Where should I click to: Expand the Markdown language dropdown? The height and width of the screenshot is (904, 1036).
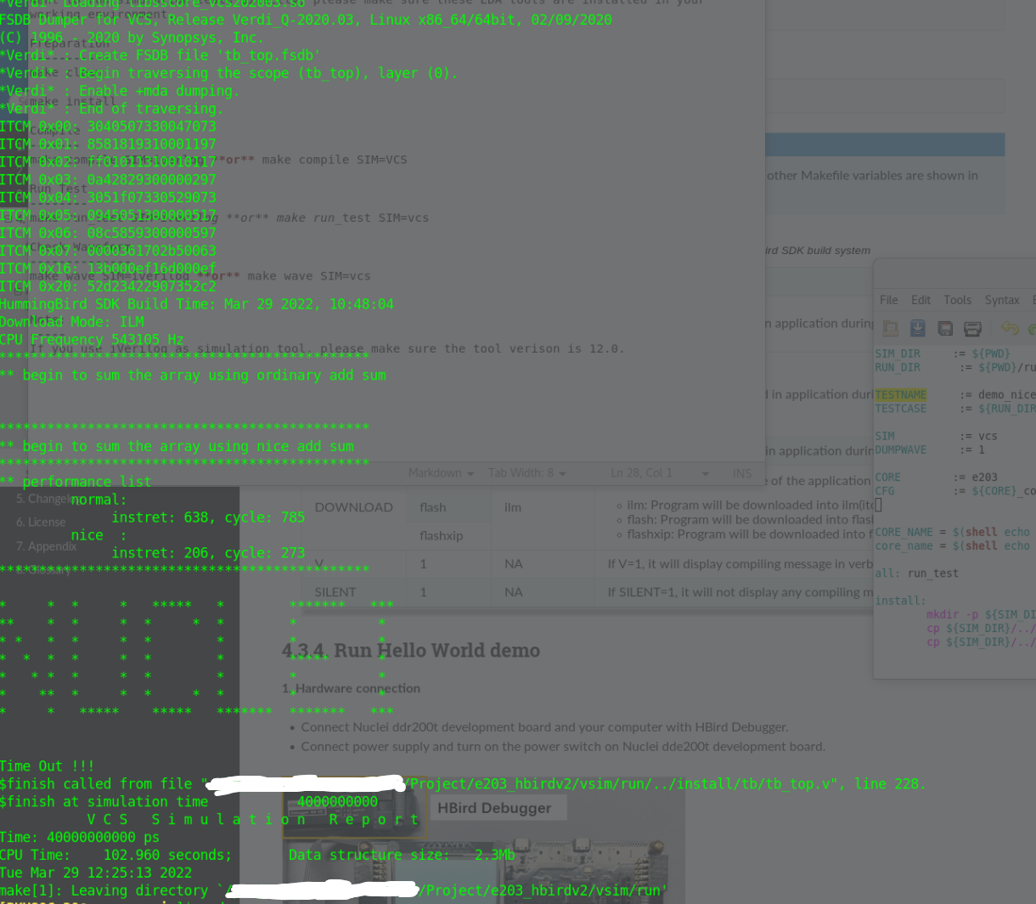pos(440,473)
